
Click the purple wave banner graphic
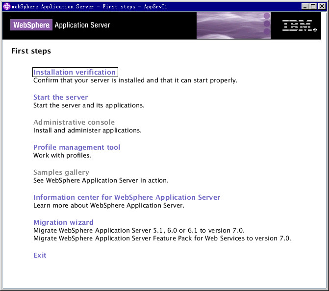click(233, 26)
